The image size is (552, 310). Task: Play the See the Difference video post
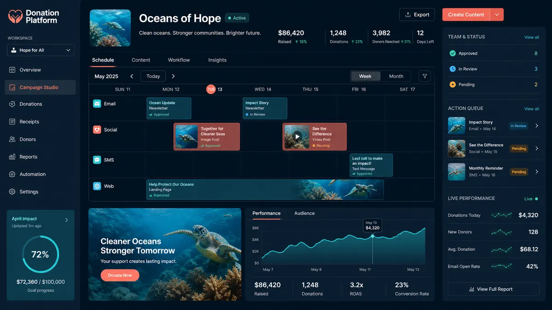click(x=297, y=136)
